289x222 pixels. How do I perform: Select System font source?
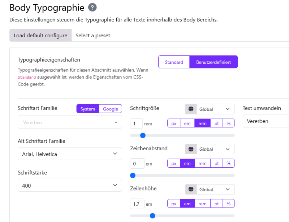(x=88, y=109)
